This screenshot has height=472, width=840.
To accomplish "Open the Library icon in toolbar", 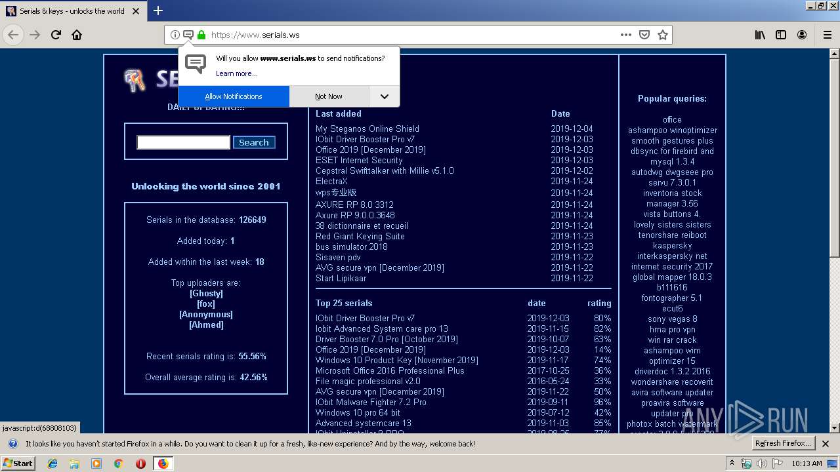I will pos(760,35).
